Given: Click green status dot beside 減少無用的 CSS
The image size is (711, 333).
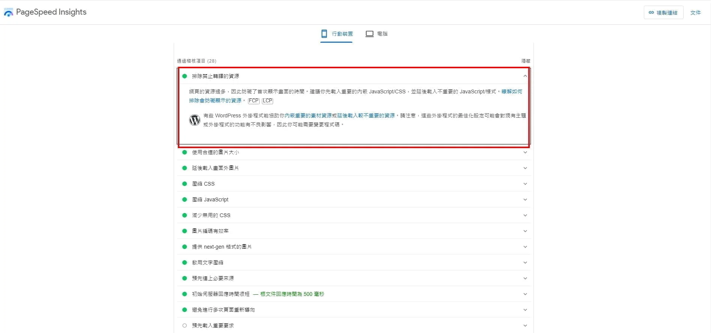Looking at the screenshot, I should coord(185,215).
